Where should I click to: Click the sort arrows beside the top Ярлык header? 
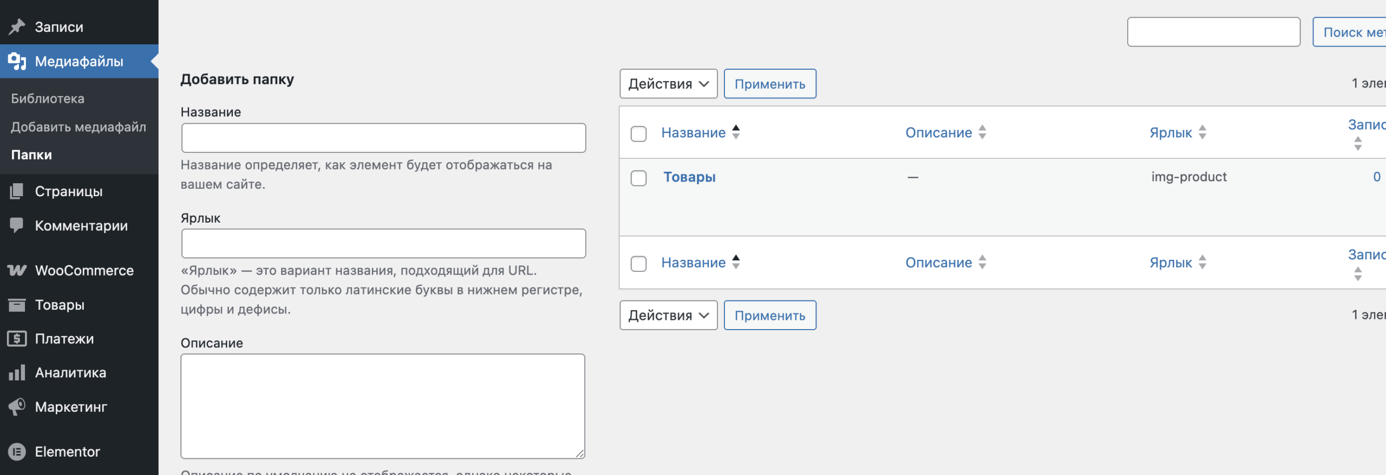point(1202,132)
